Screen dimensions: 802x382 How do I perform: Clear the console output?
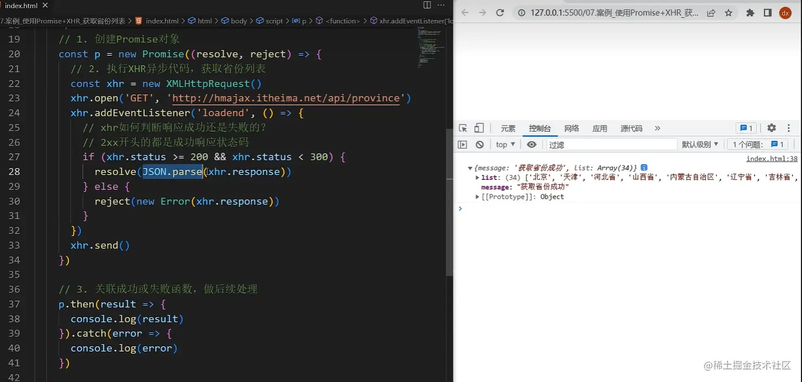[x=480, y=145]
